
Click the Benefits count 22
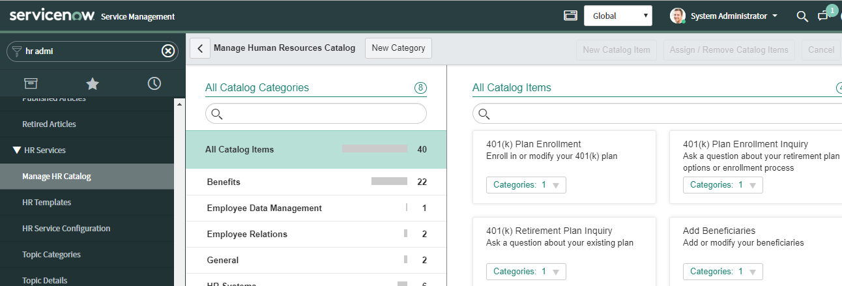click(x=422, y=182)
